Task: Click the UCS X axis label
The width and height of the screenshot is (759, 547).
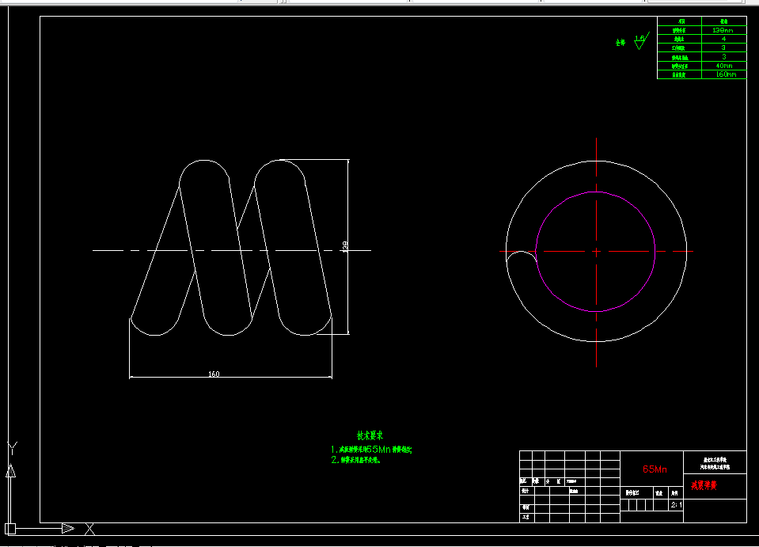Action: click(90, 529)
